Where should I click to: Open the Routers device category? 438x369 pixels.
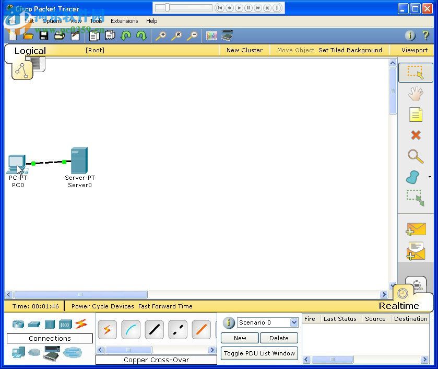[x=17, y=324]
